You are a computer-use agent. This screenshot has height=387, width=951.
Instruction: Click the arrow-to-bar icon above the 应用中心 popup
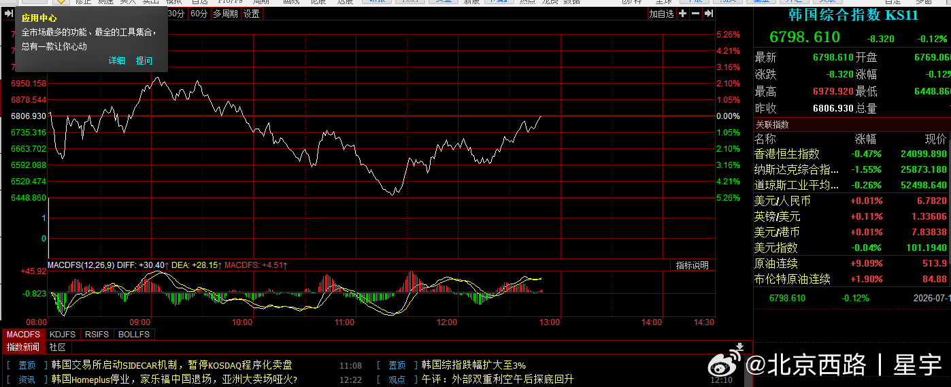[9, 14]
